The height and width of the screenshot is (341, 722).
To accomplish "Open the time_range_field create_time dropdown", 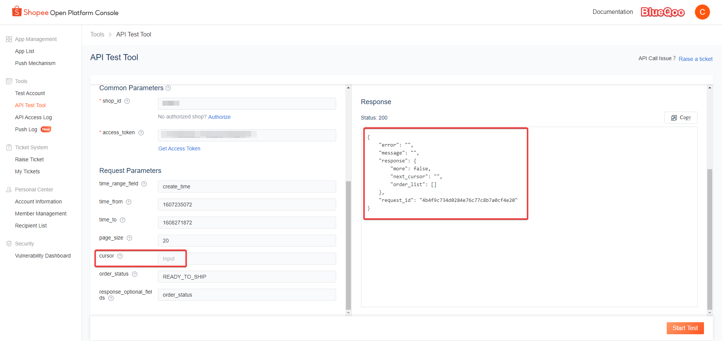I will pyautogui.click(x=247, y=186).
